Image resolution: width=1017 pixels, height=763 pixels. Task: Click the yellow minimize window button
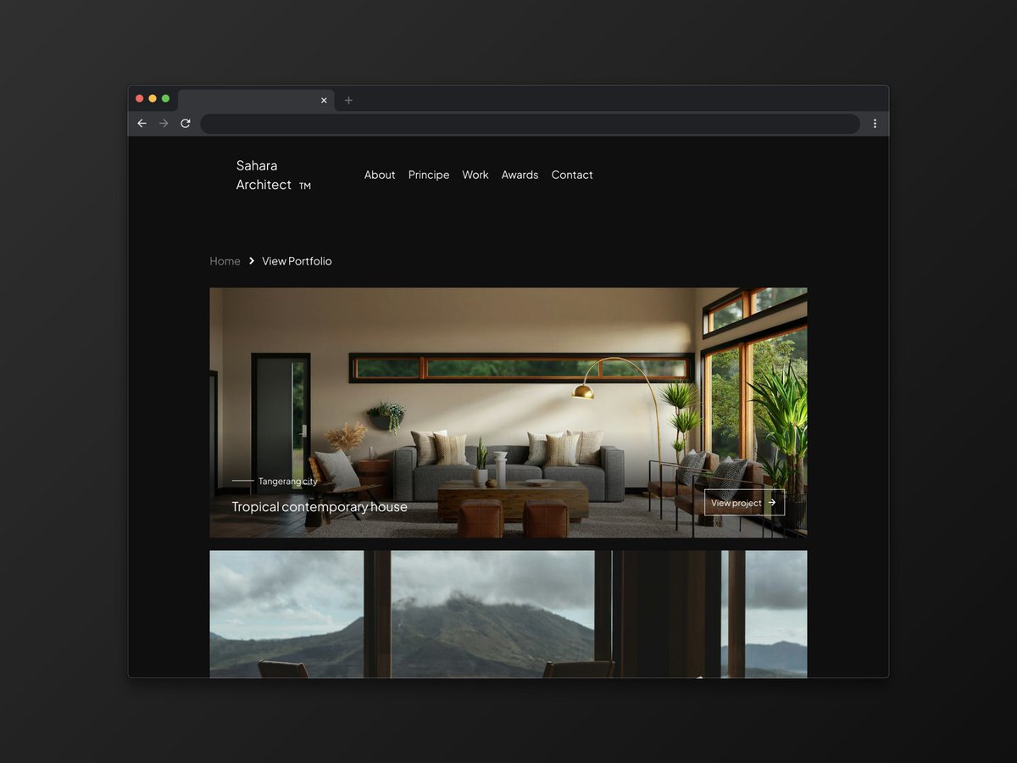click(x=153, y=98)
